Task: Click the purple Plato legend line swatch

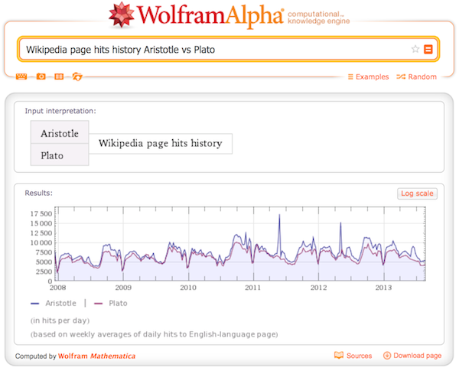Action: [99, 304]
